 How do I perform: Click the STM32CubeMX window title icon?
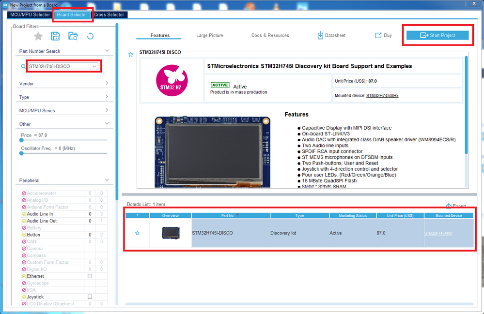click(5, 5)
